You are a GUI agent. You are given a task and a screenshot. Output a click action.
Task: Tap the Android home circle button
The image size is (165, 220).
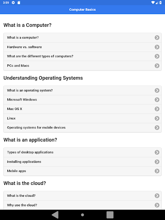[x=82, y=215]
